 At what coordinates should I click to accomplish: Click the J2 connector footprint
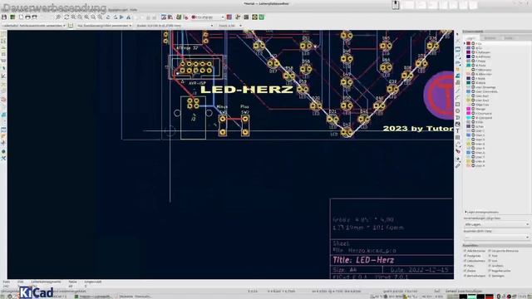[193, 117]
